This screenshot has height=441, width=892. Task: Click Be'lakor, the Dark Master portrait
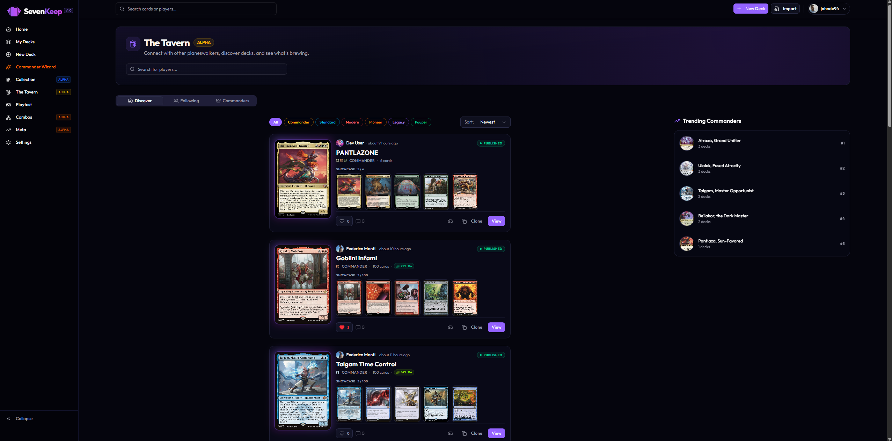(x=687, y=218)
